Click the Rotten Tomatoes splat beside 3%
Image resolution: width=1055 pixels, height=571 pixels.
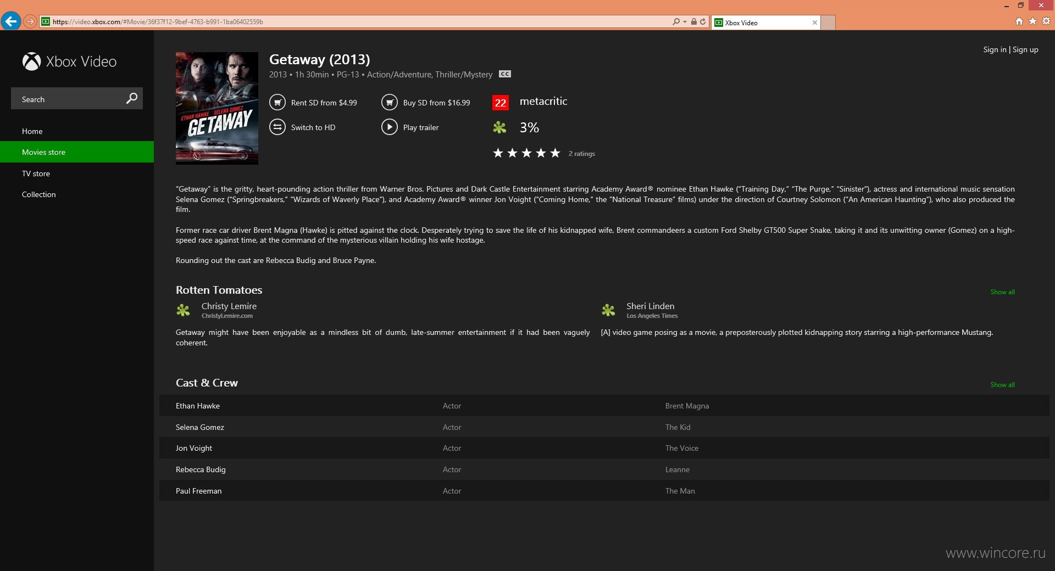(x=499, y=128)
